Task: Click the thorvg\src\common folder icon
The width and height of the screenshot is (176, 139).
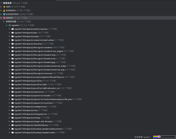Action: click(x=13, y=73)
